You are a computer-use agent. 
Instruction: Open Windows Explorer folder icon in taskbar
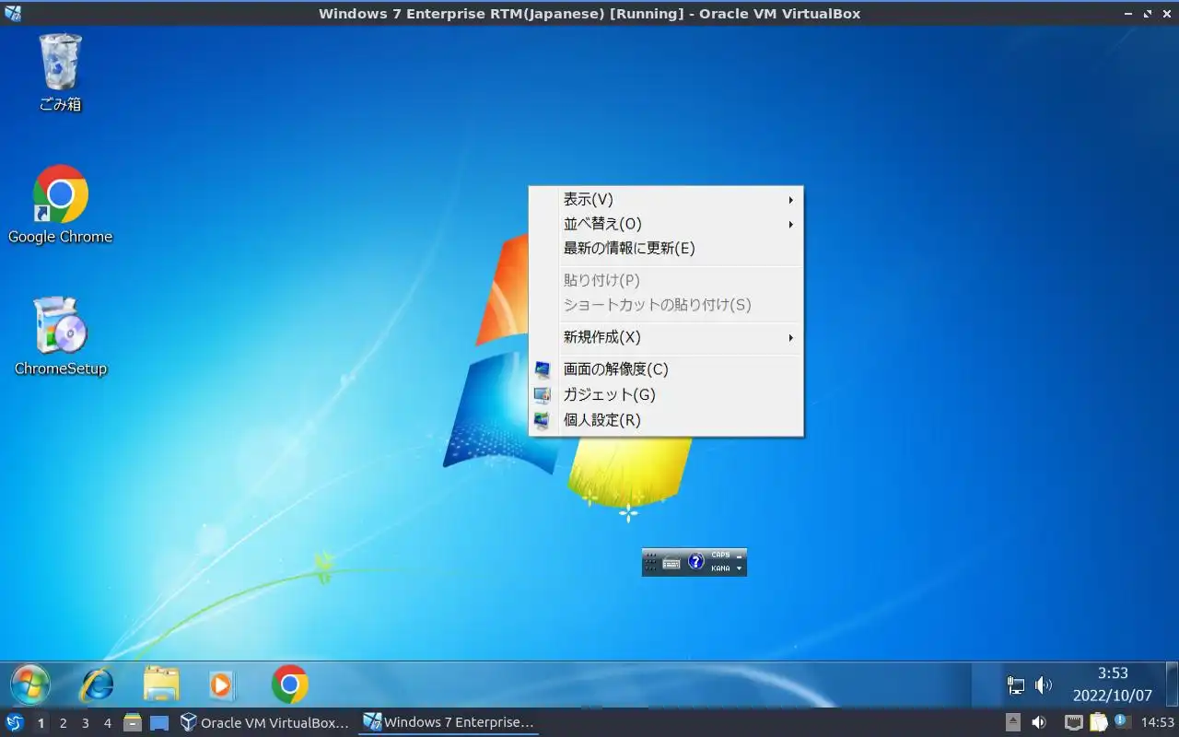pos(161,684)
